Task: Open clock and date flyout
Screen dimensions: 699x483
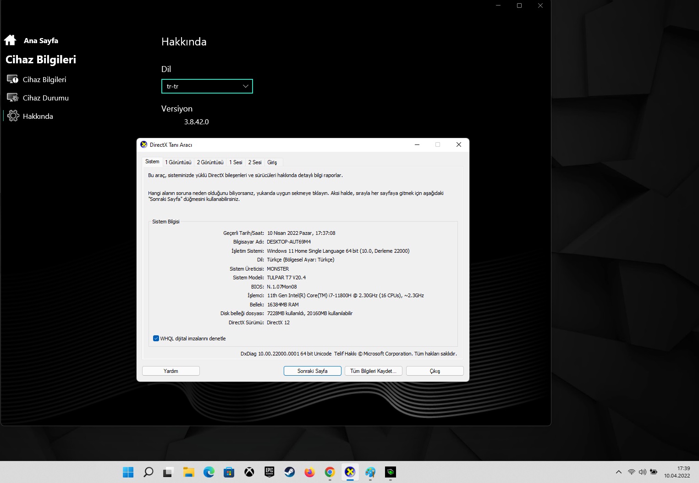Action: click(677, 472)
